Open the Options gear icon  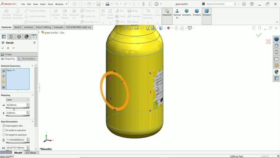click(157, 4)
